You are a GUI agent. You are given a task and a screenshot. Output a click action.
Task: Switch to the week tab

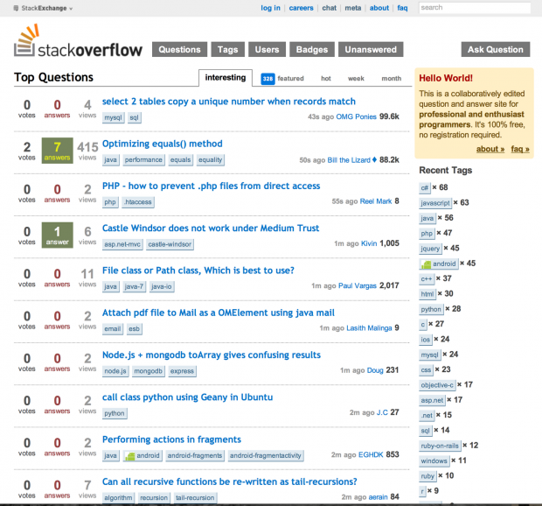click(356, 79)
